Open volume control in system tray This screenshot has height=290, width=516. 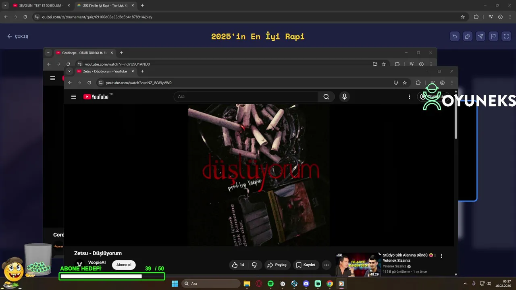pos(489,284)
